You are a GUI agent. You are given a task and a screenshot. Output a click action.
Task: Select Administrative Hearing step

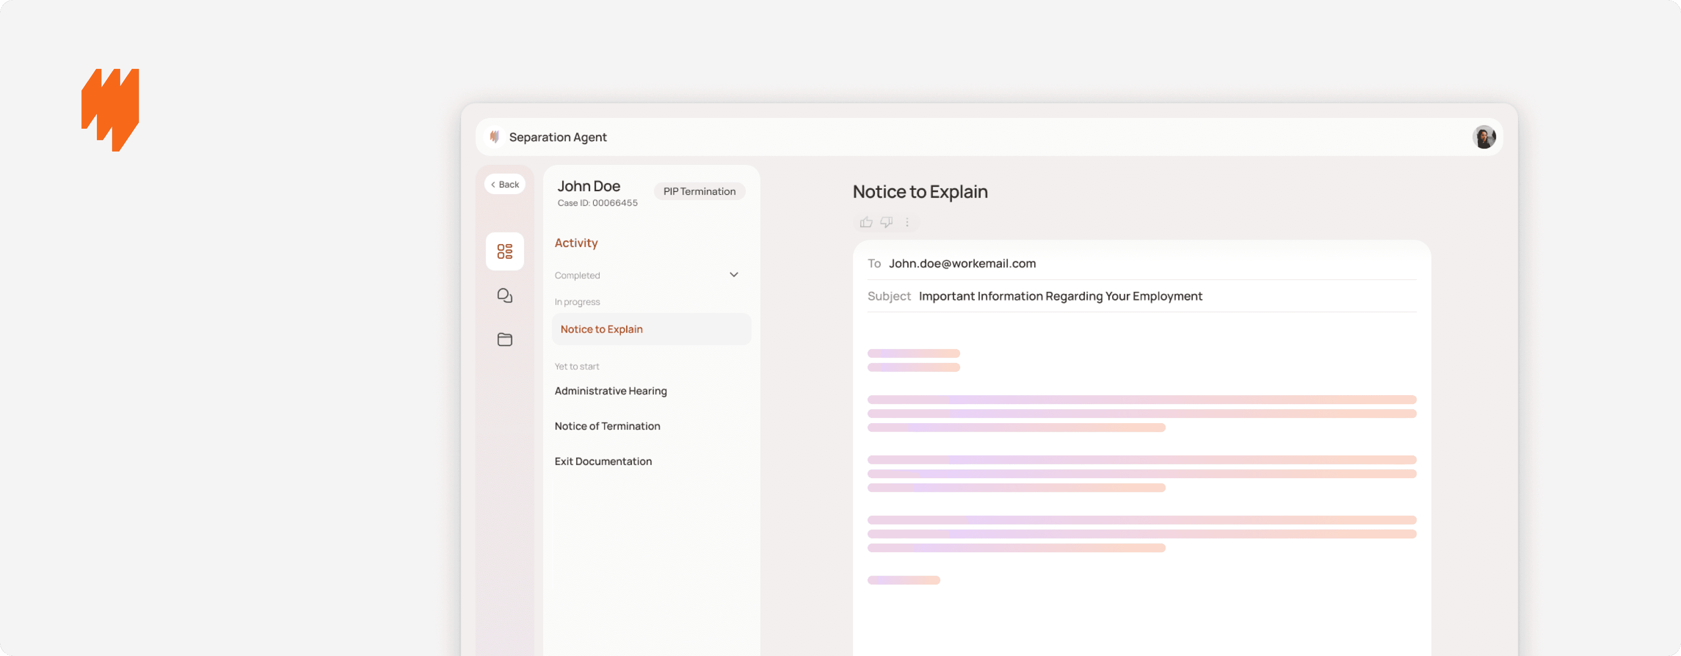point(610,390)
